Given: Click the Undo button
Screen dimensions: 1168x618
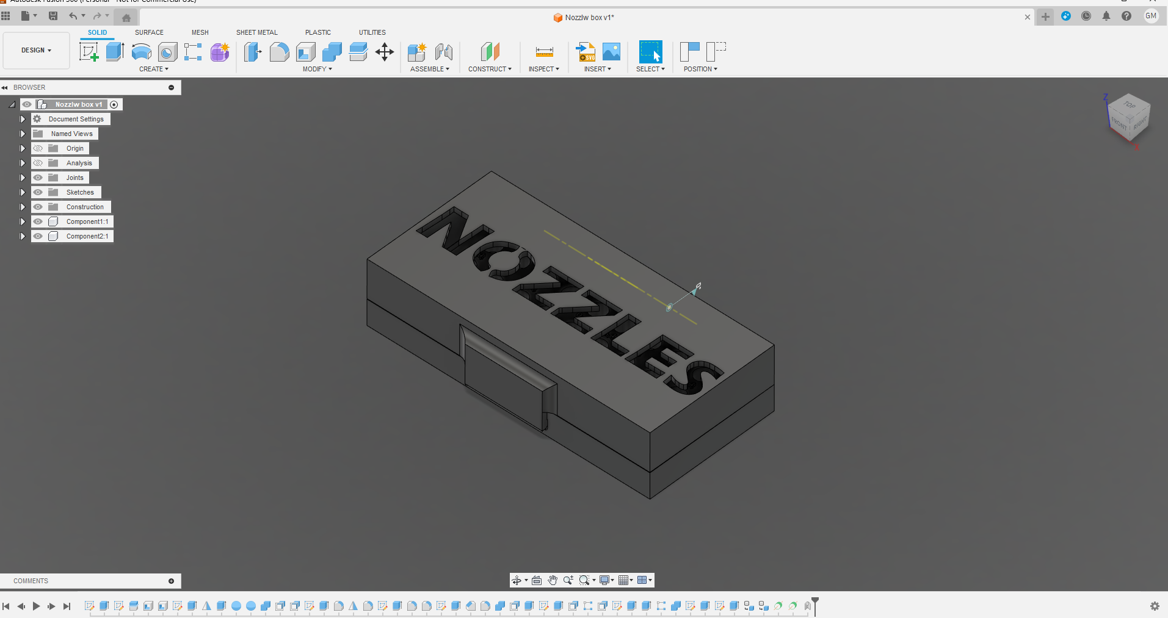Looking at the screenshot, I should point(72,16).
